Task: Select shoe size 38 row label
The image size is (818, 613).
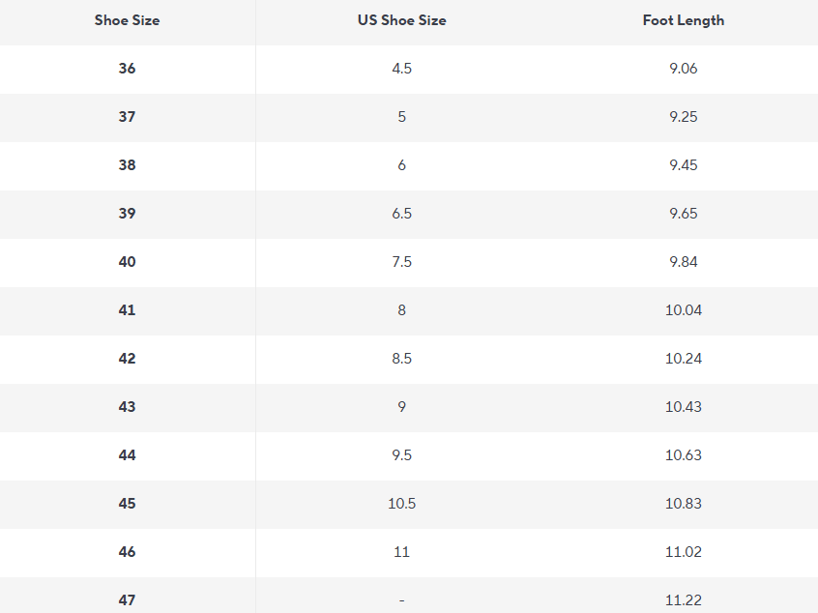Action: (x=127, y=165)
